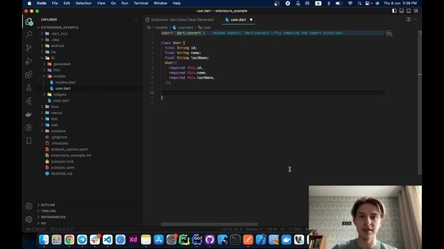Expand the .dart_tool folder

(60, 34)
